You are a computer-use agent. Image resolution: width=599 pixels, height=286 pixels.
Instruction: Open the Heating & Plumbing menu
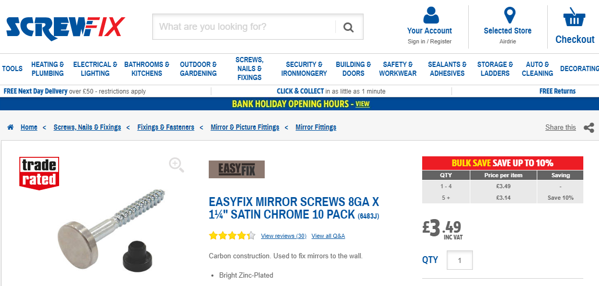tap(48, 68)
